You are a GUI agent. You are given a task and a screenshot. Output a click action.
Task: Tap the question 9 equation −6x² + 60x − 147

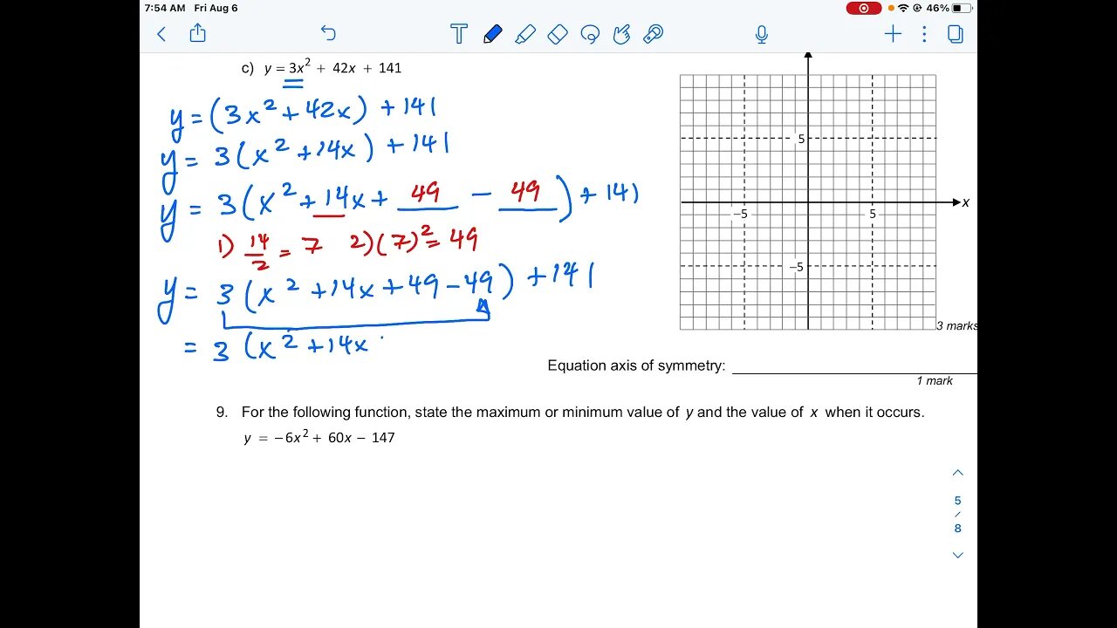click(319, 437)
